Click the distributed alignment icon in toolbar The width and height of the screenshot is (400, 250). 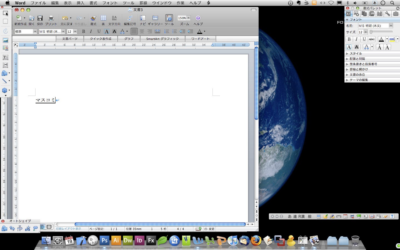157,31
